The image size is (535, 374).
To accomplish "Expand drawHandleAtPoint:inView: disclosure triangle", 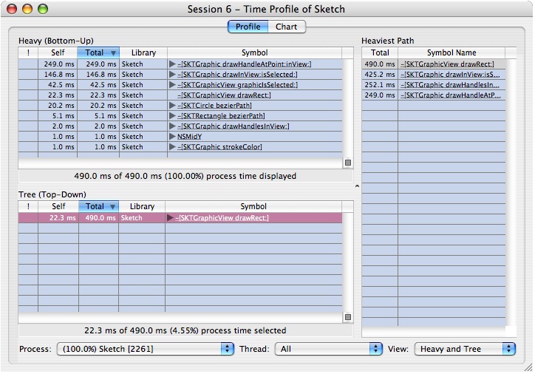I will (172, 64).
